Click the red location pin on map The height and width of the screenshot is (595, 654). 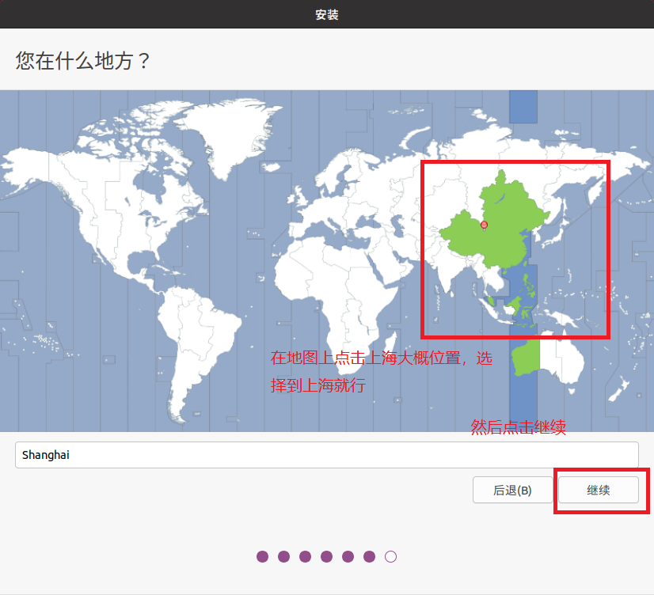(x=484, y=225)
